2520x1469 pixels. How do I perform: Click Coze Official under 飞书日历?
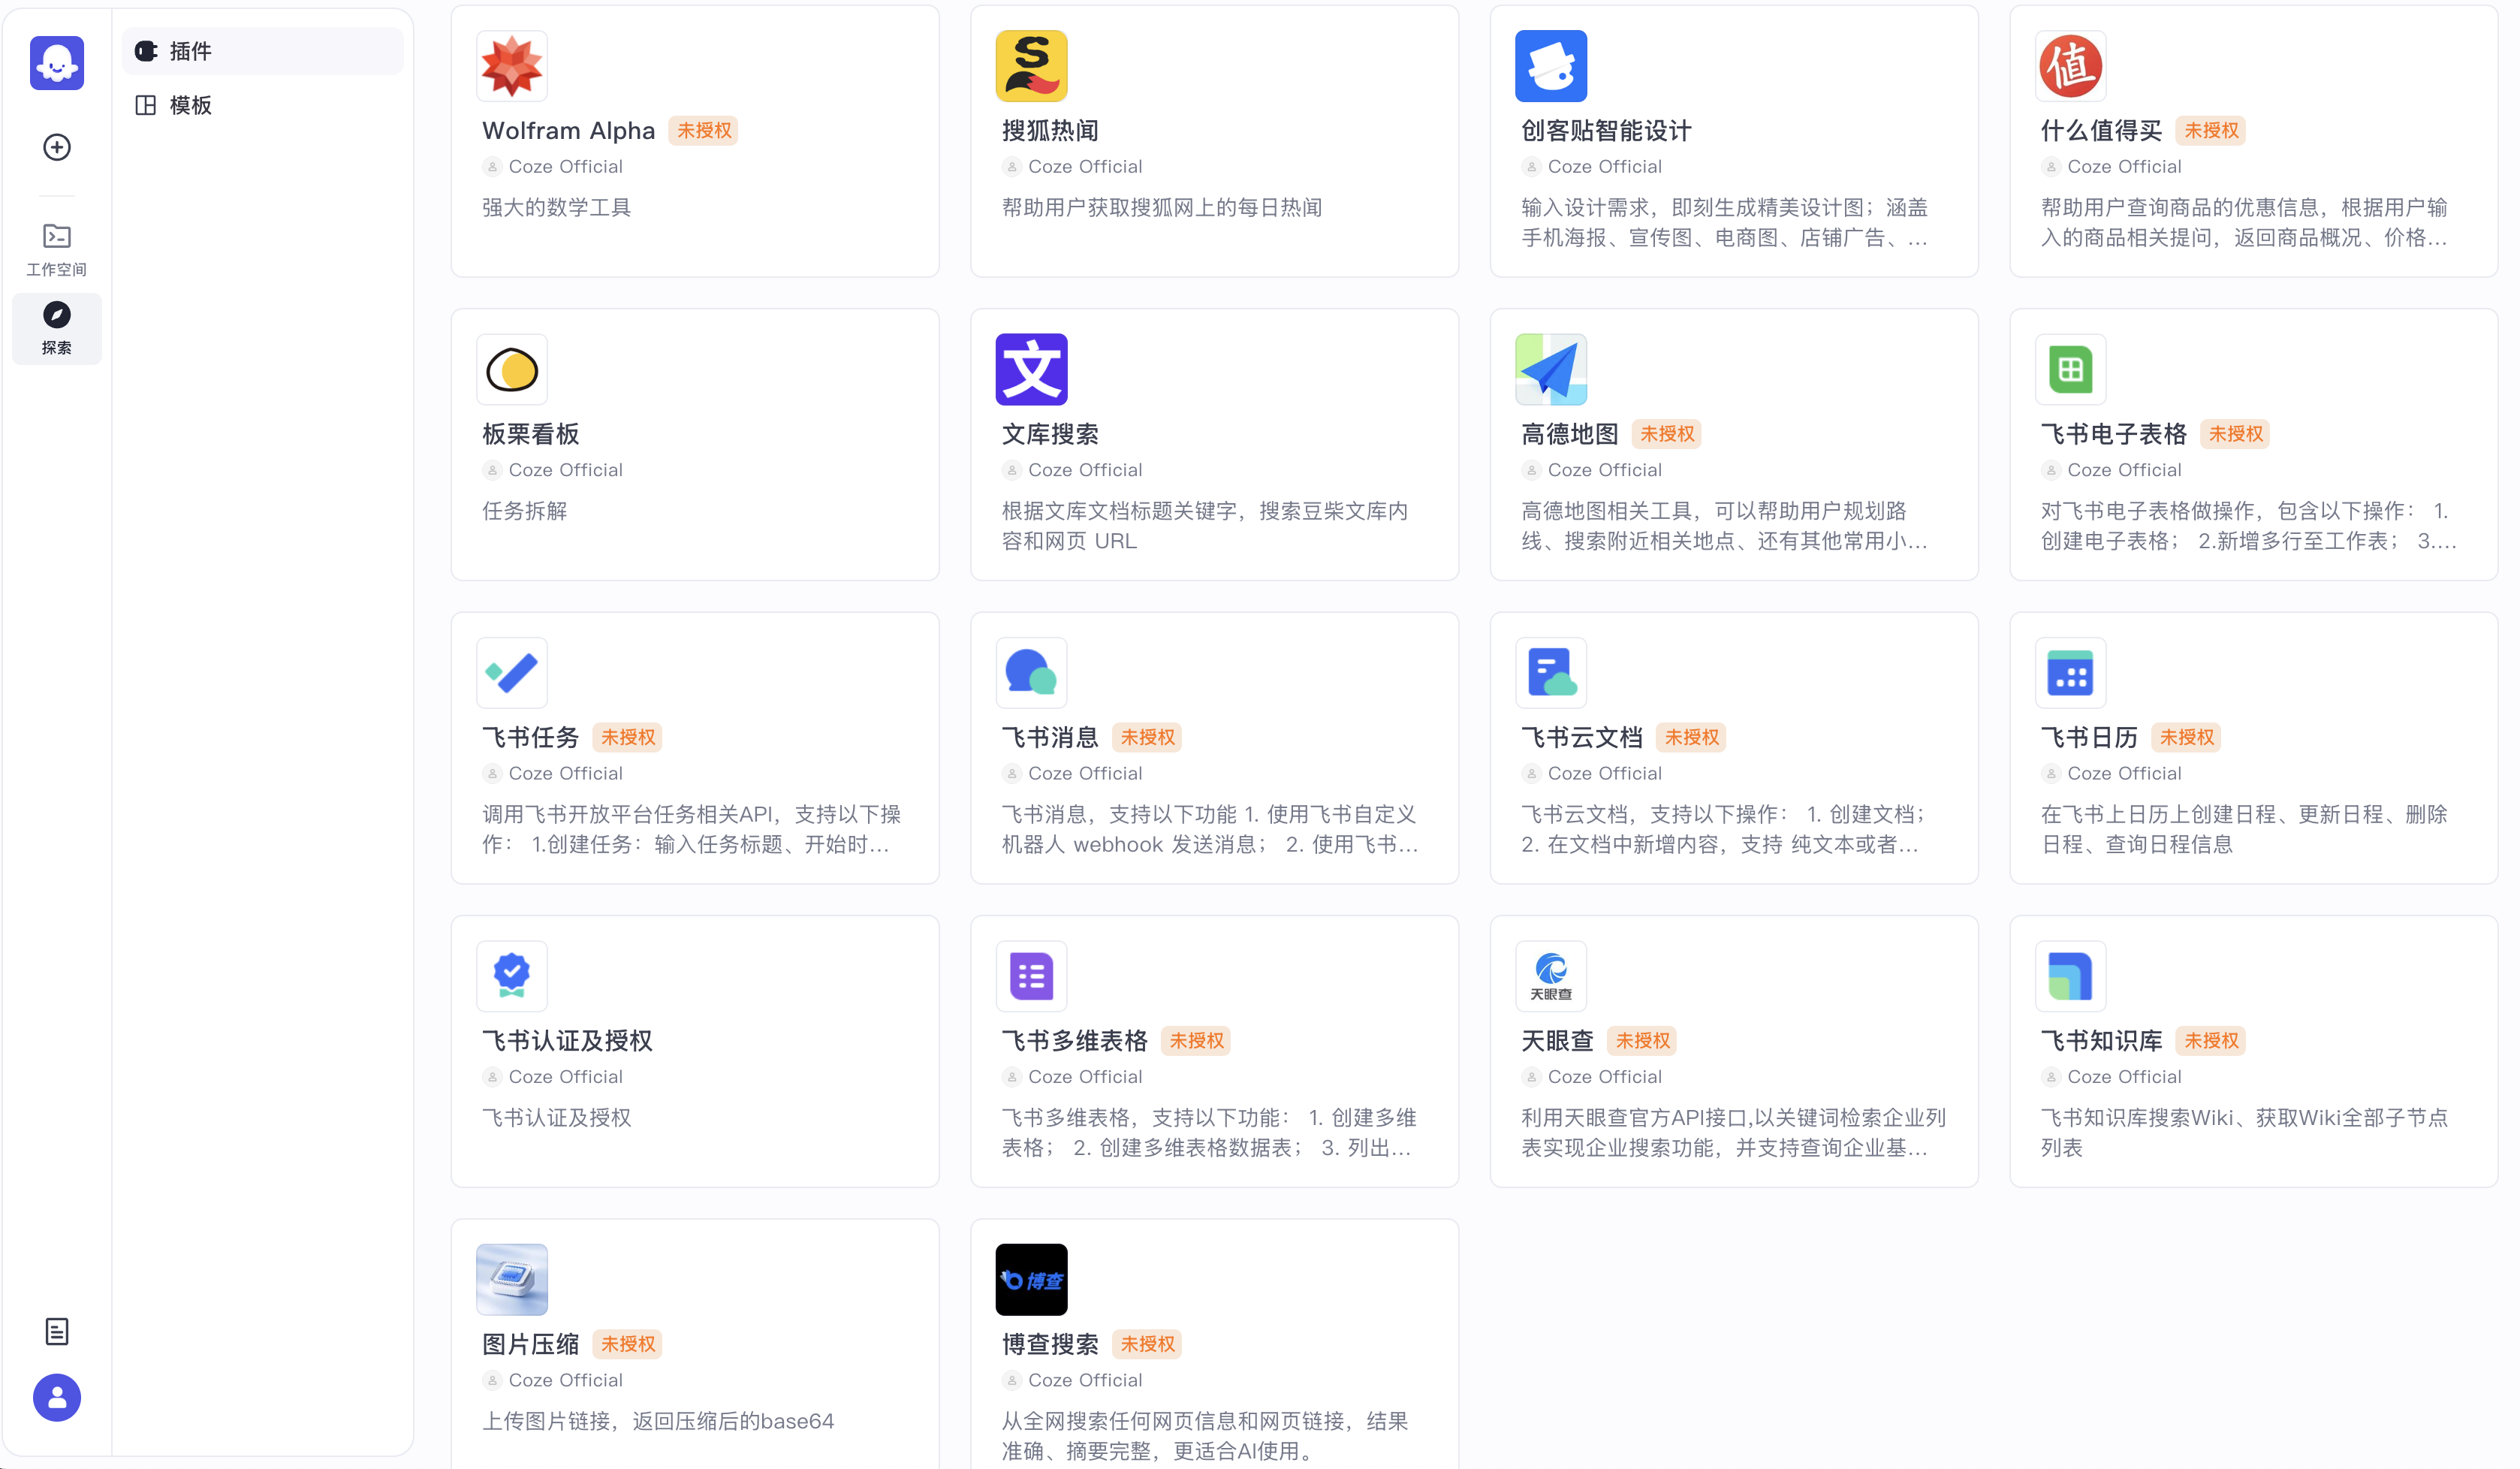coord(2124,774)
